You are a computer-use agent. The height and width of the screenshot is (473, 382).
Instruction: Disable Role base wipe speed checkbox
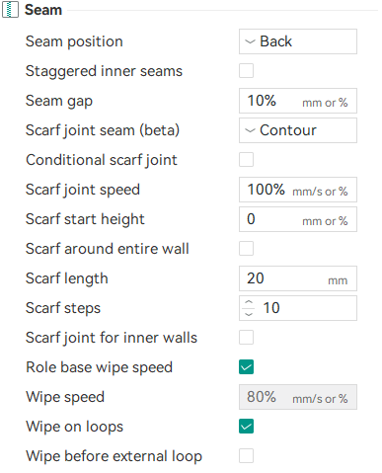pos(246,367)
